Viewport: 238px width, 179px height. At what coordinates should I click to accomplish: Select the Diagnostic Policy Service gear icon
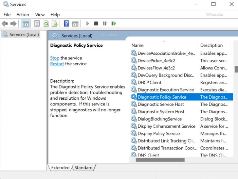133,97
